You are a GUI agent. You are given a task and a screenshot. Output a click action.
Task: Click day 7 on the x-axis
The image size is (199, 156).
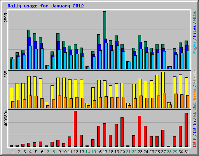coord(48,152)
